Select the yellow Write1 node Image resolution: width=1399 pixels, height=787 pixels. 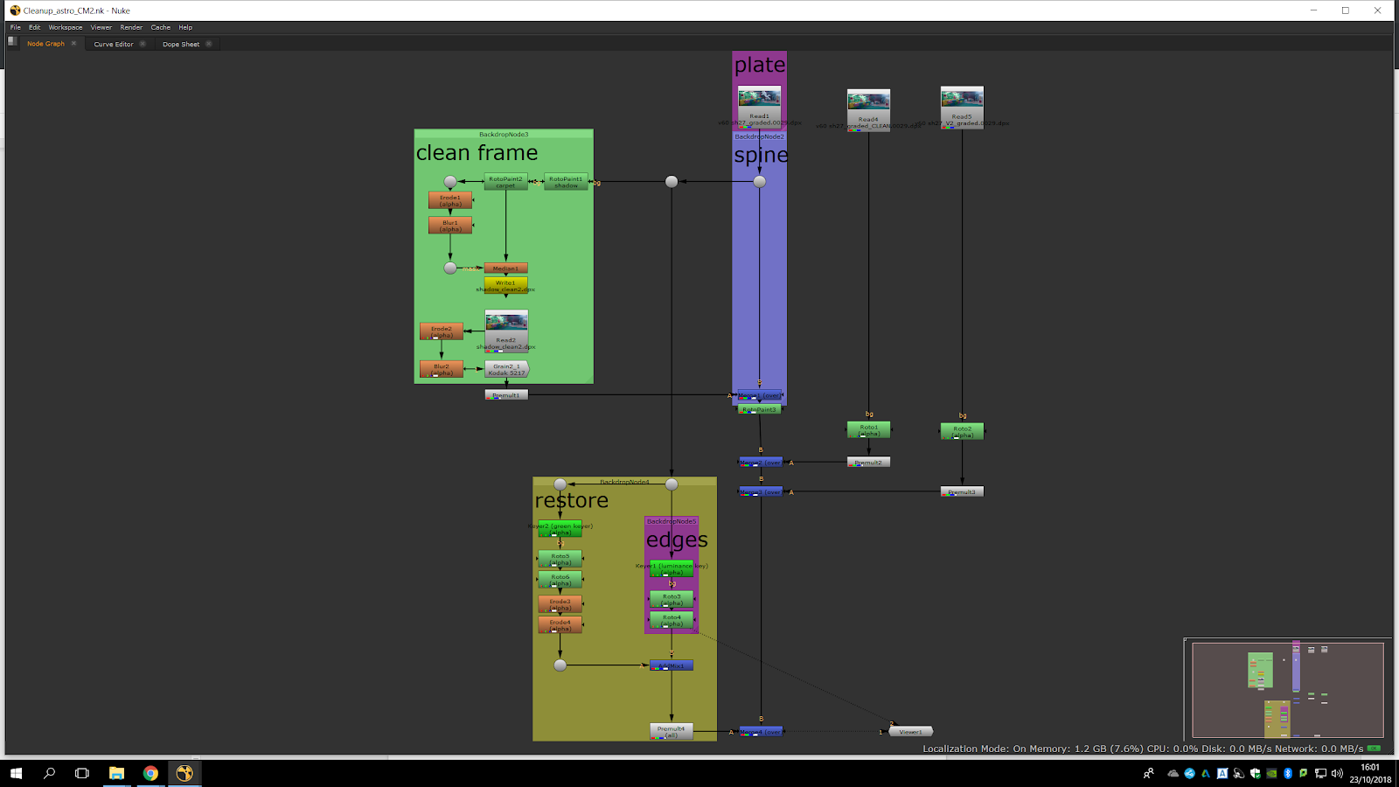(505, 285)
